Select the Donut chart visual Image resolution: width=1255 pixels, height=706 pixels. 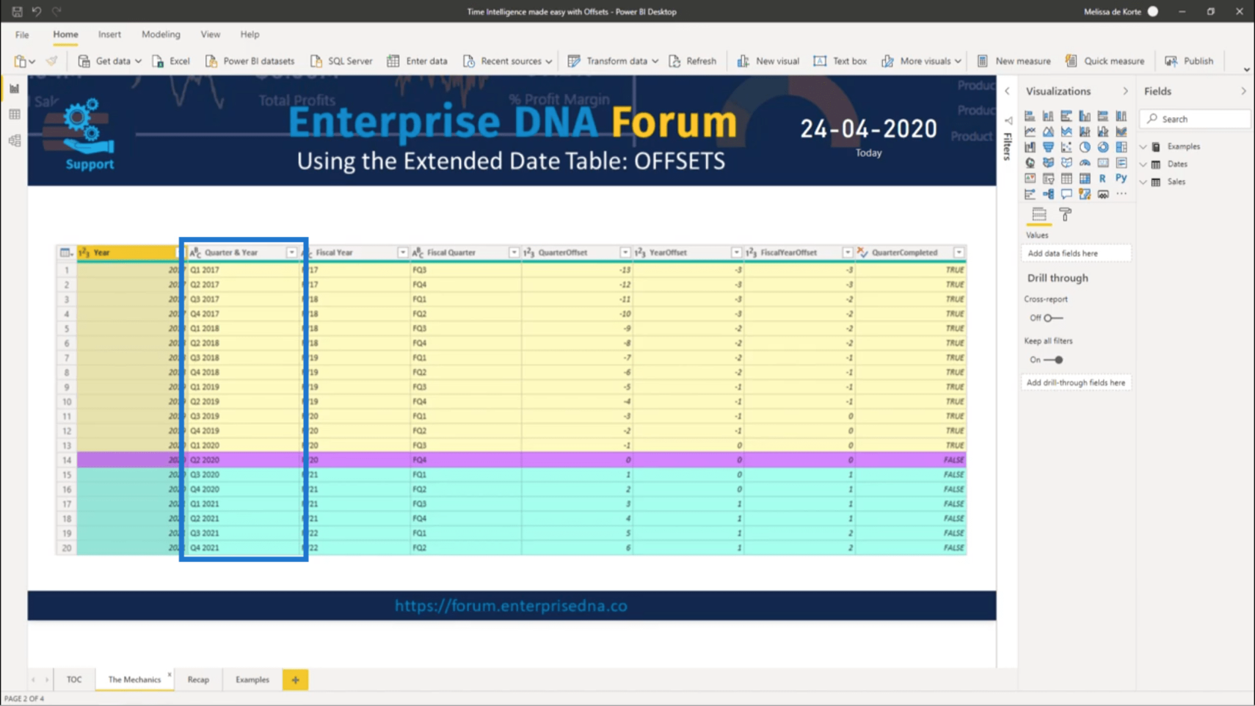click(x=1103, y=147)
